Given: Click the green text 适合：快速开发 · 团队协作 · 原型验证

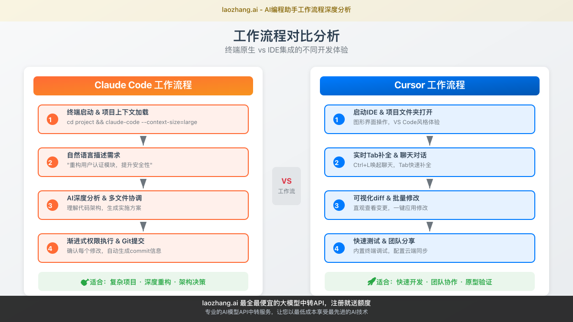Looking at the screenshot, I should 434,282.
